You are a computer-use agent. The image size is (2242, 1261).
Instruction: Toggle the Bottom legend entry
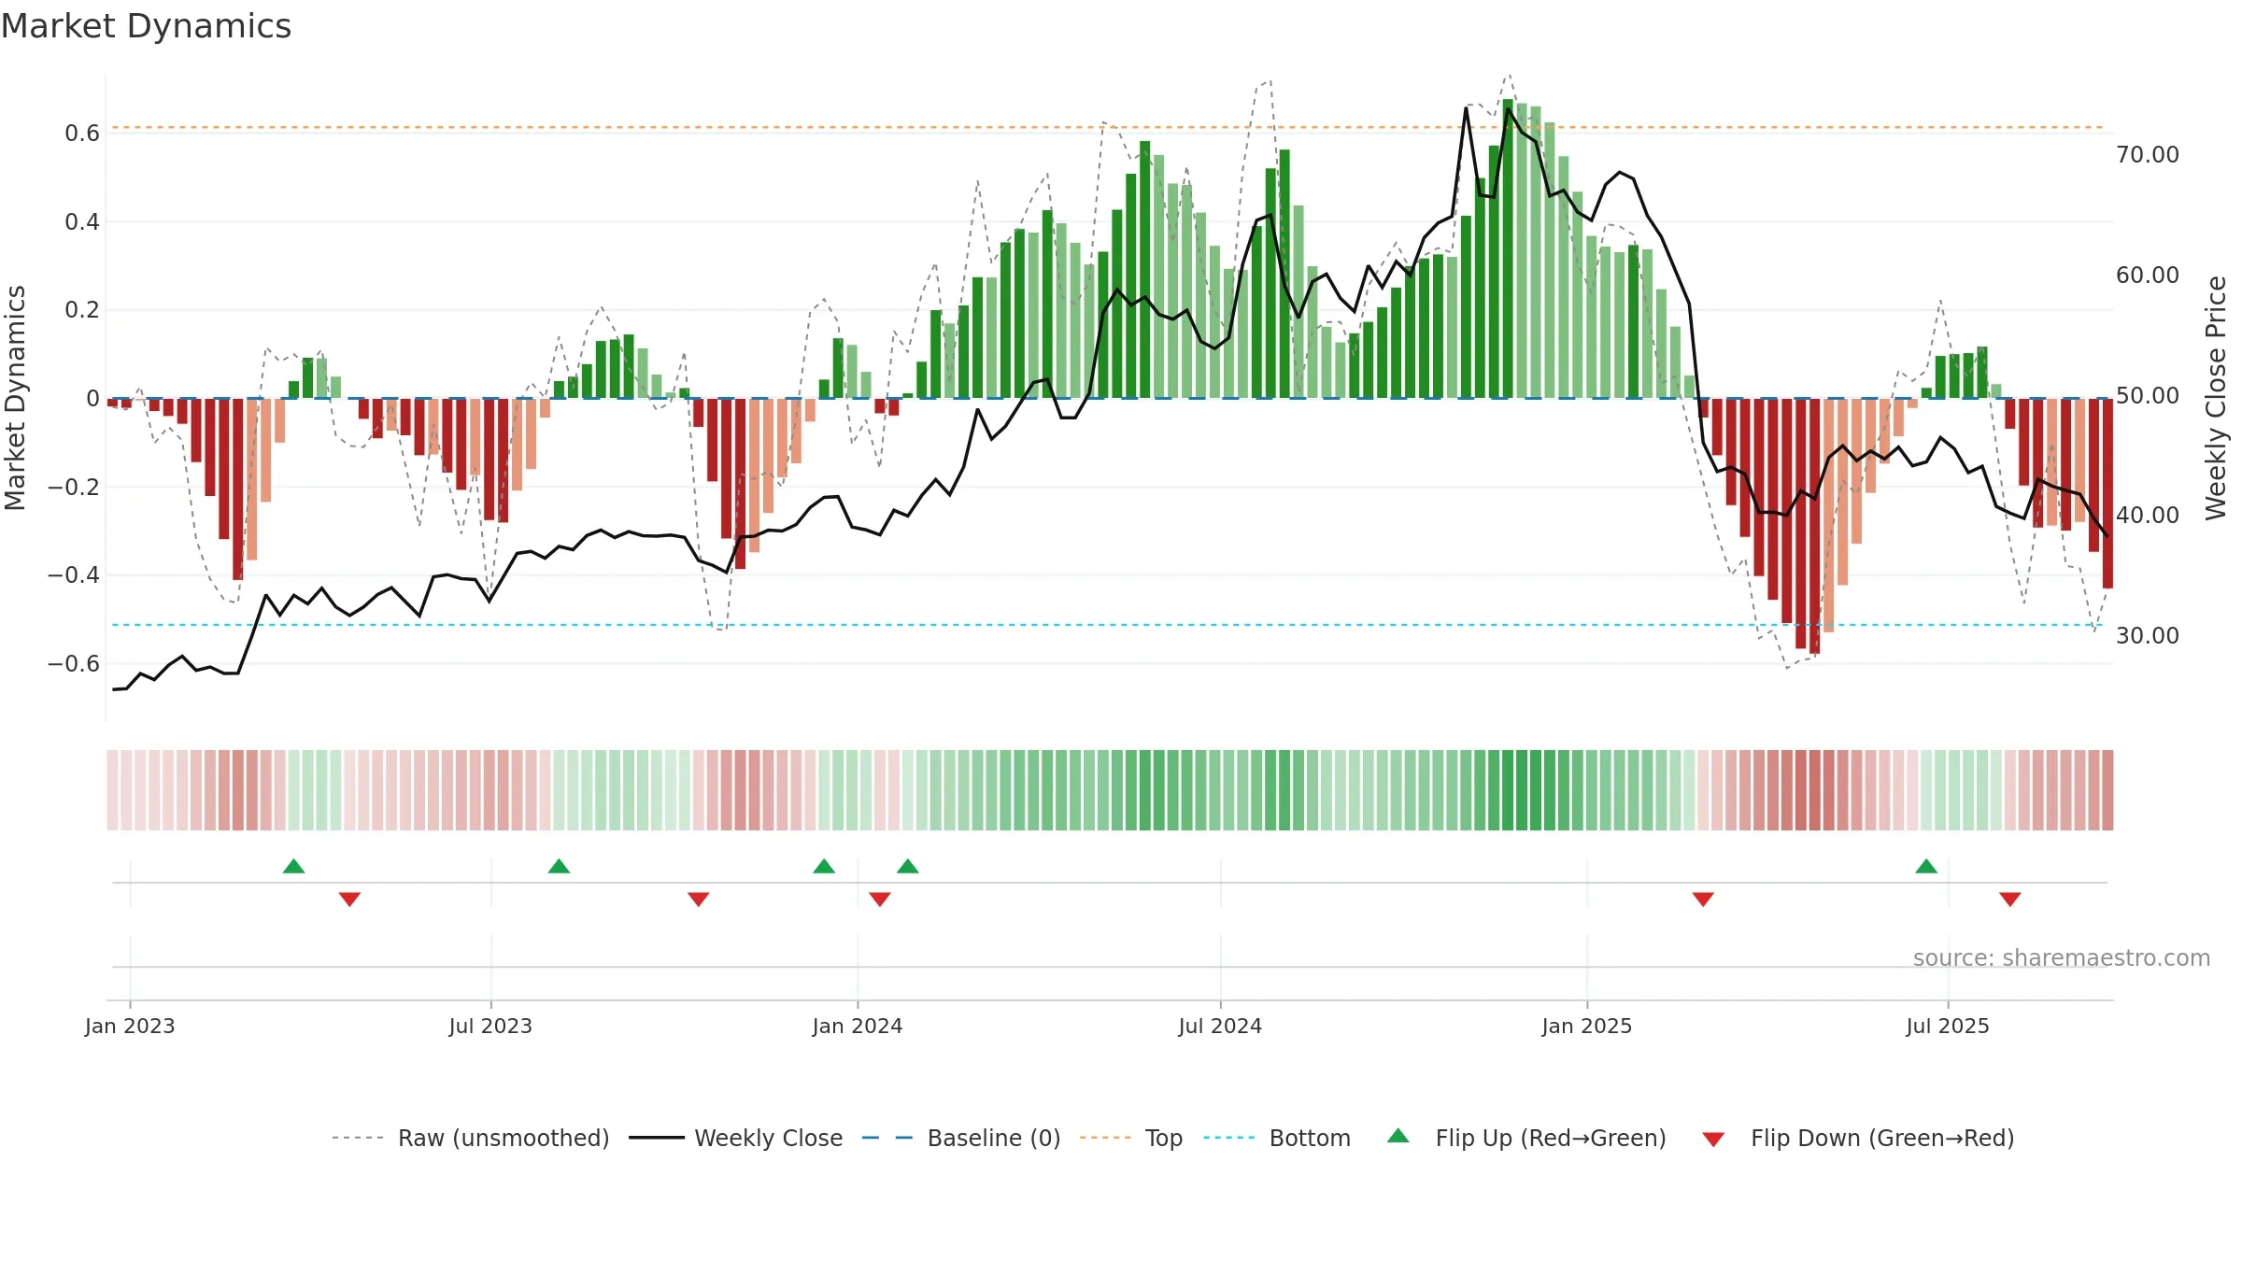(x=1277, y=1139)
